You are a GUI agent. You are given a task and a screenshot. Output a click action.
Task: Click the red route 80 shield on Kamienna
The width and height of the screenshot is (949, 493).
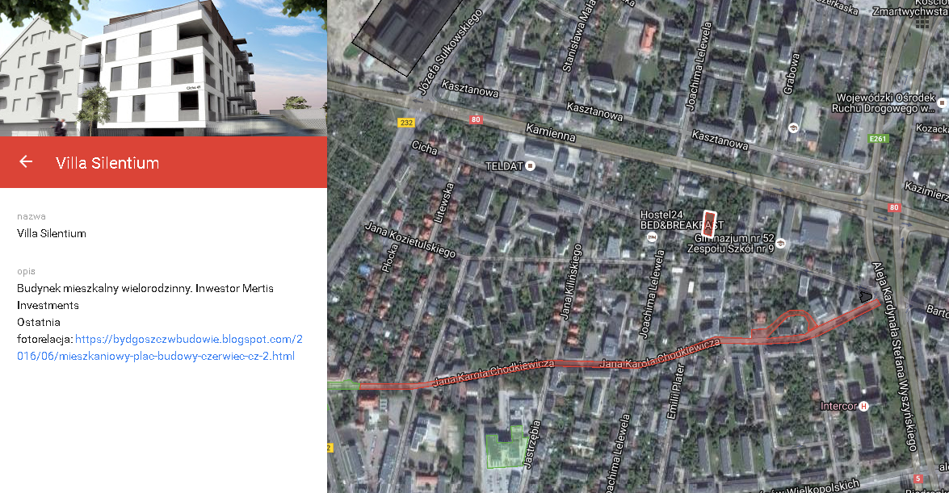[x=476, y=119]
